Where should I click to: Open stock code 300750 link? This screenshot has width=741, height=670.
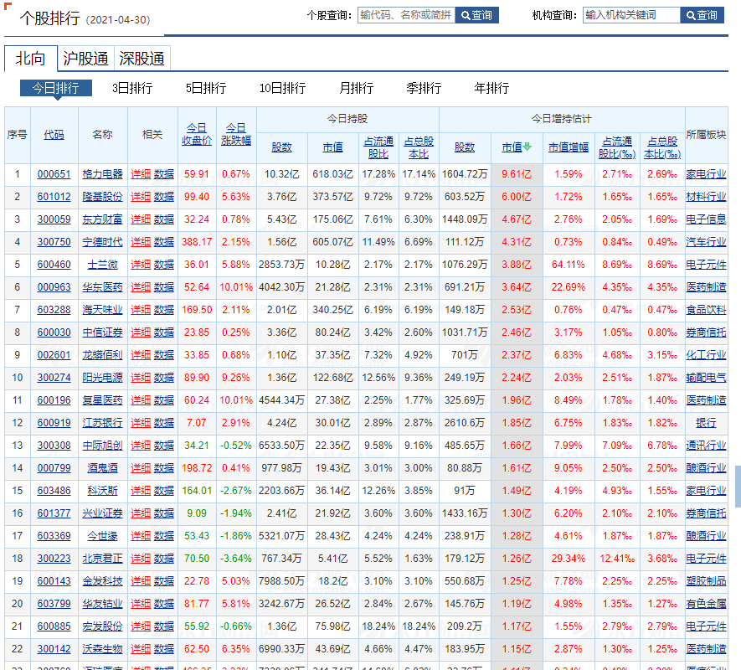[x=54, y=242]
